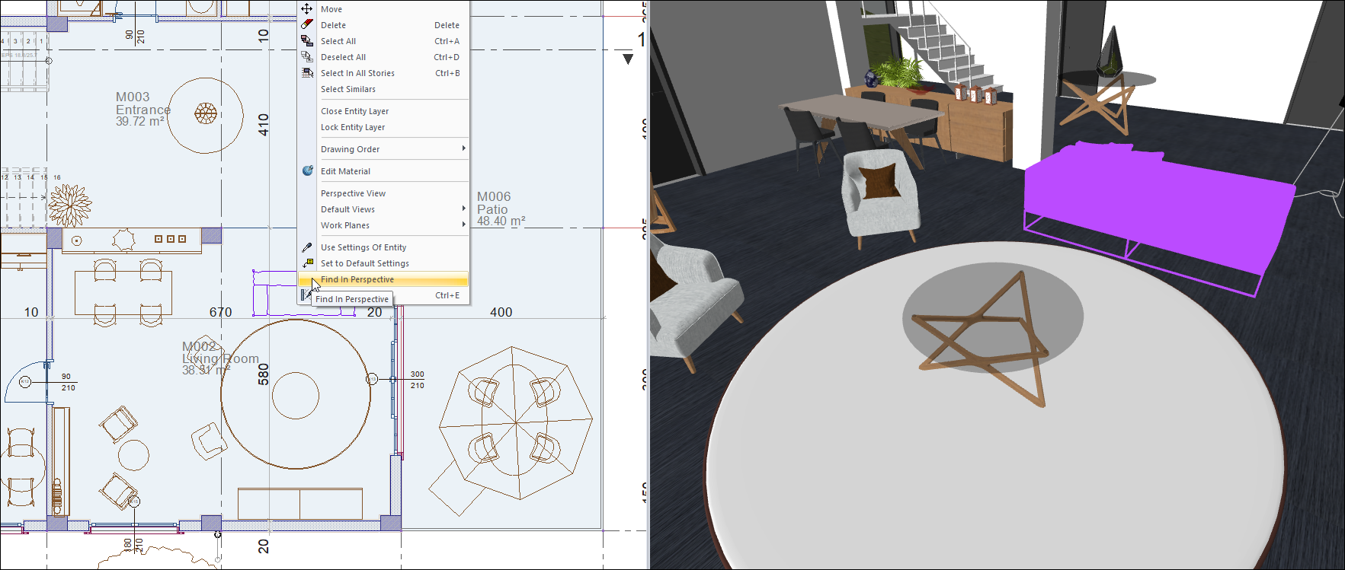The height and width of the screenshot is (570, 1345).
Task: Choose Find In Perspective menu entry
Action: click(x=357, y=279)
